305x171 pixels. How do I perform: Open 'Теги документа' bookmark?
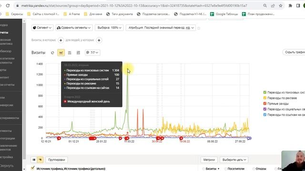[120, 14]
